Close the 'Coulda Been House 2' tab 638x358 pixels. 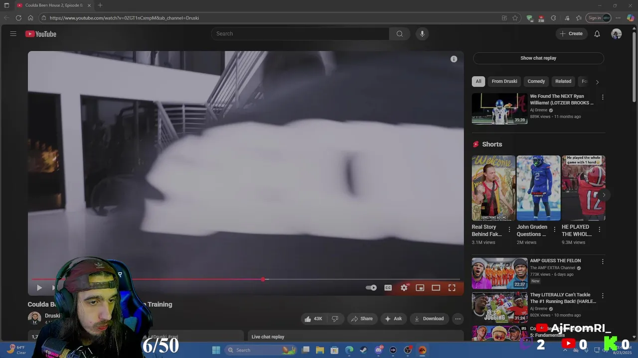point(89,5)
